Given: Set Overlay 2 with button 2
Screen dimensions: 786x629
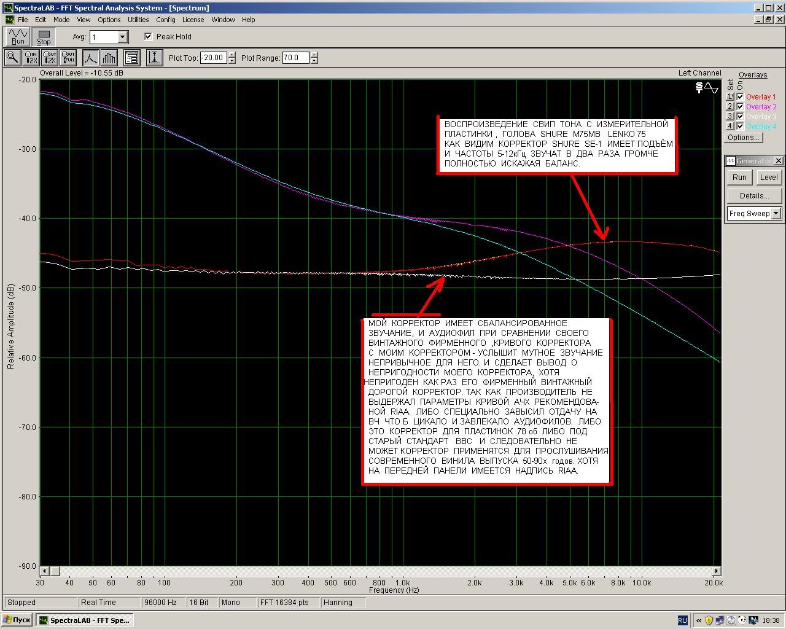Looking at the screenshot, I should point(730,107).
